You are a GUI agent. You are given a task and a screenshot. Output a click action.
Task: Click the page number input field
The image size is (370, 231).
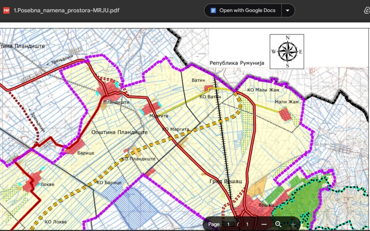click(x=228, y=224)
